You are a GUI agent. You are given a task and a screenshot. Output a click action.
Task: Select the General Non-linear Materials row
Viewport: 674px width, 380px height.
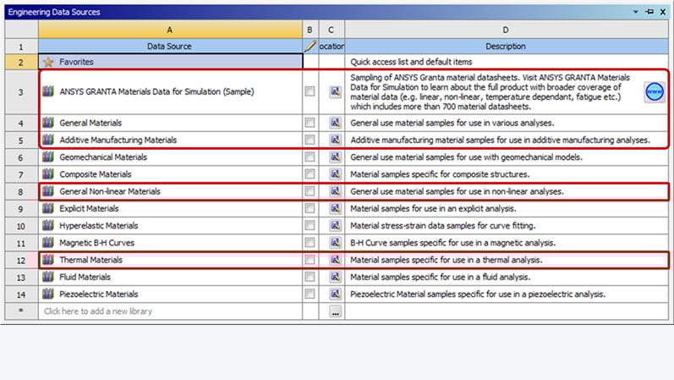(x=110, y=191)
